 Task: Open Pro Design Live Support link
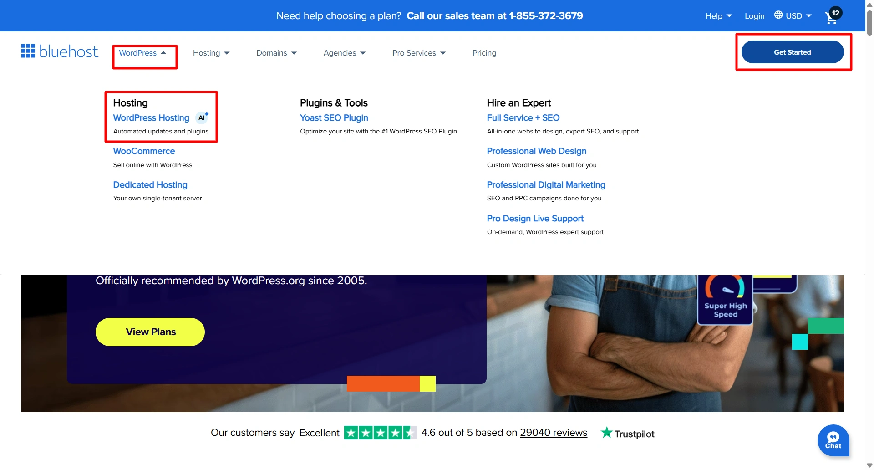coord(535,219)
